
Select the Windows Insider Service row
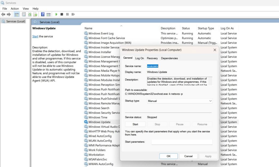(104, 47)
